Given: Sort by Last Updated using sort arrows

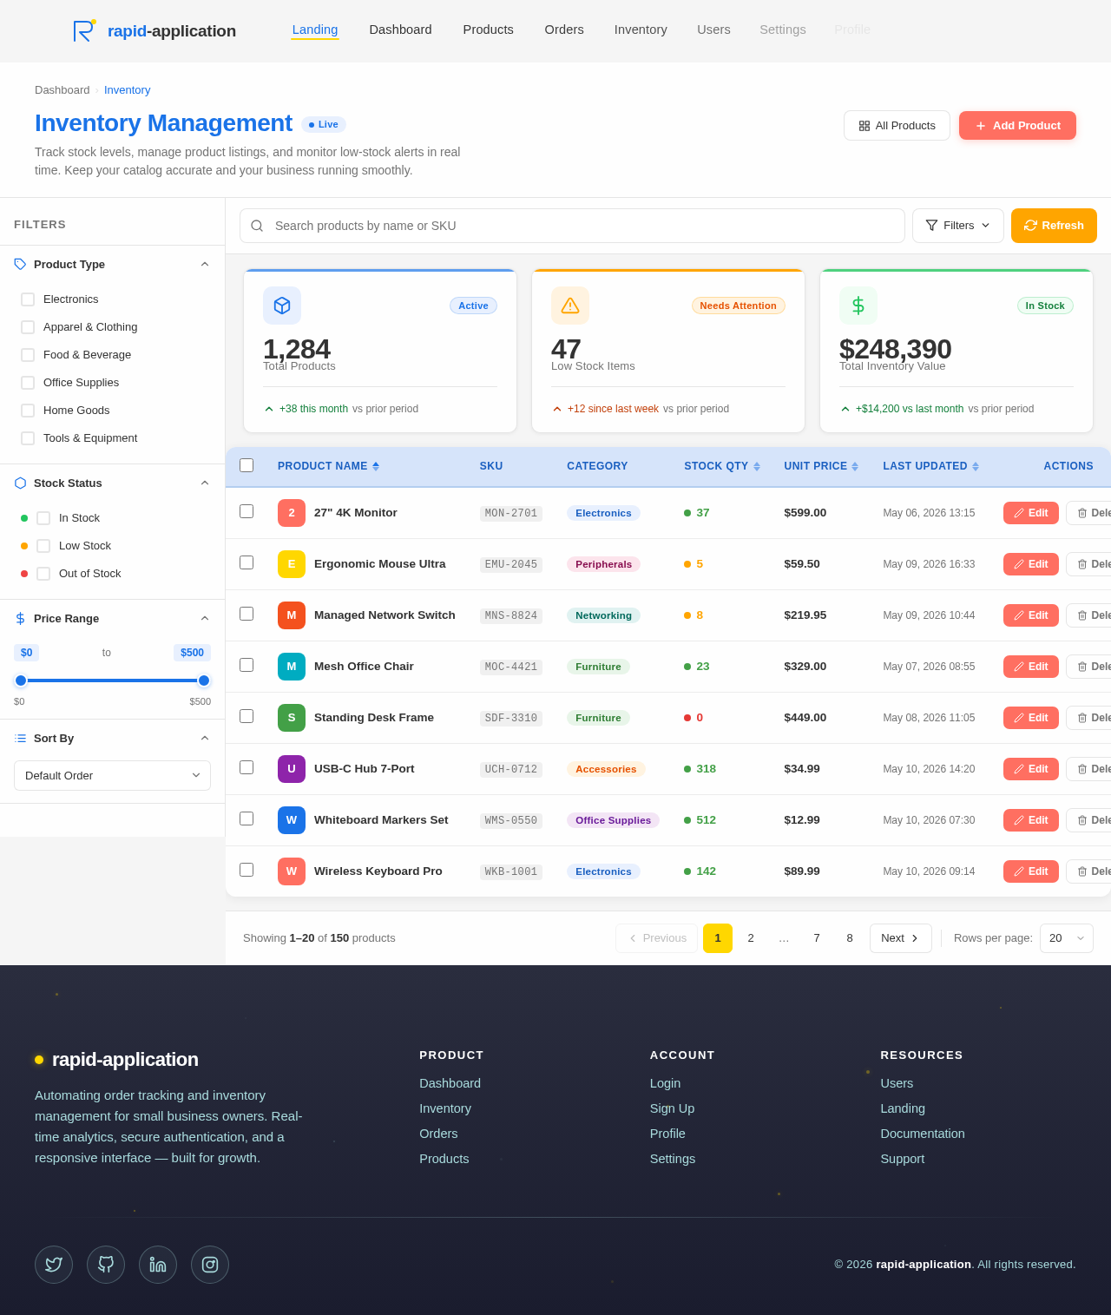Looking at the screenshot, I should 976,466.
